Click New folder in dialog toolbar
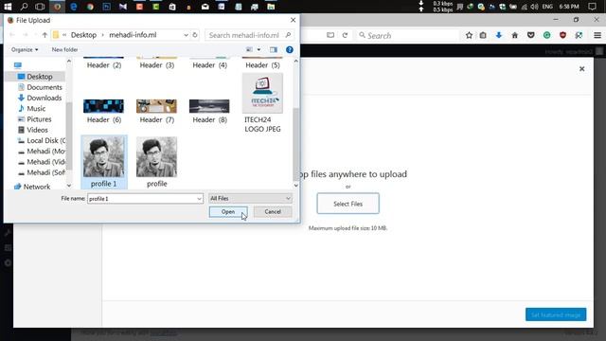Screen dimensions: 606x341 64,49
